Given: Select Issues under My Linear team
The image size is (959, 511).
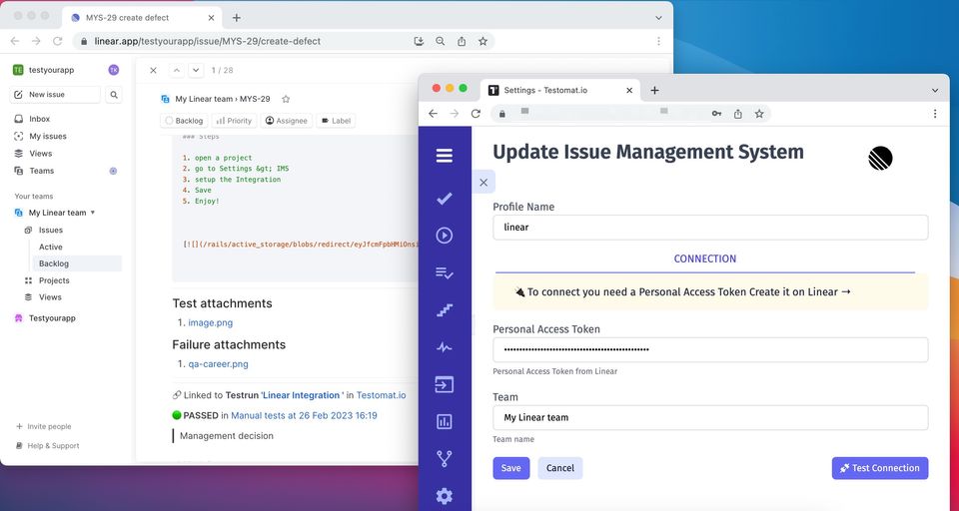Looking at the screenshot, I should pyautogui.click(x=51, y=230).
